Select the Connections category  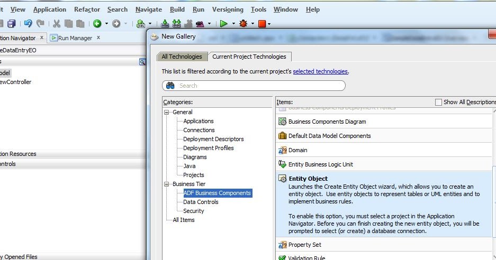tap(199, 130)
